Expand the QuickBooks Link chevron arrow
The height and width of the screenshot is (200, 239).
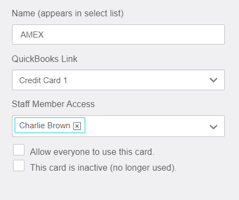[x=213, y=80]
